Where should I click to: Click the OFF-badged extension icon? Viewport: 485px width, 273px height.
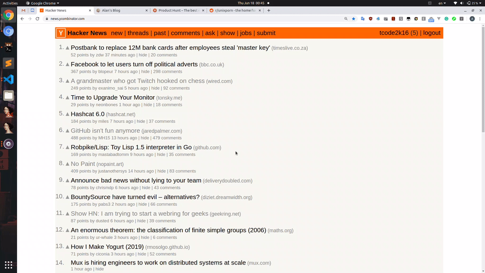pyautogui.click(x=431, y=19)
